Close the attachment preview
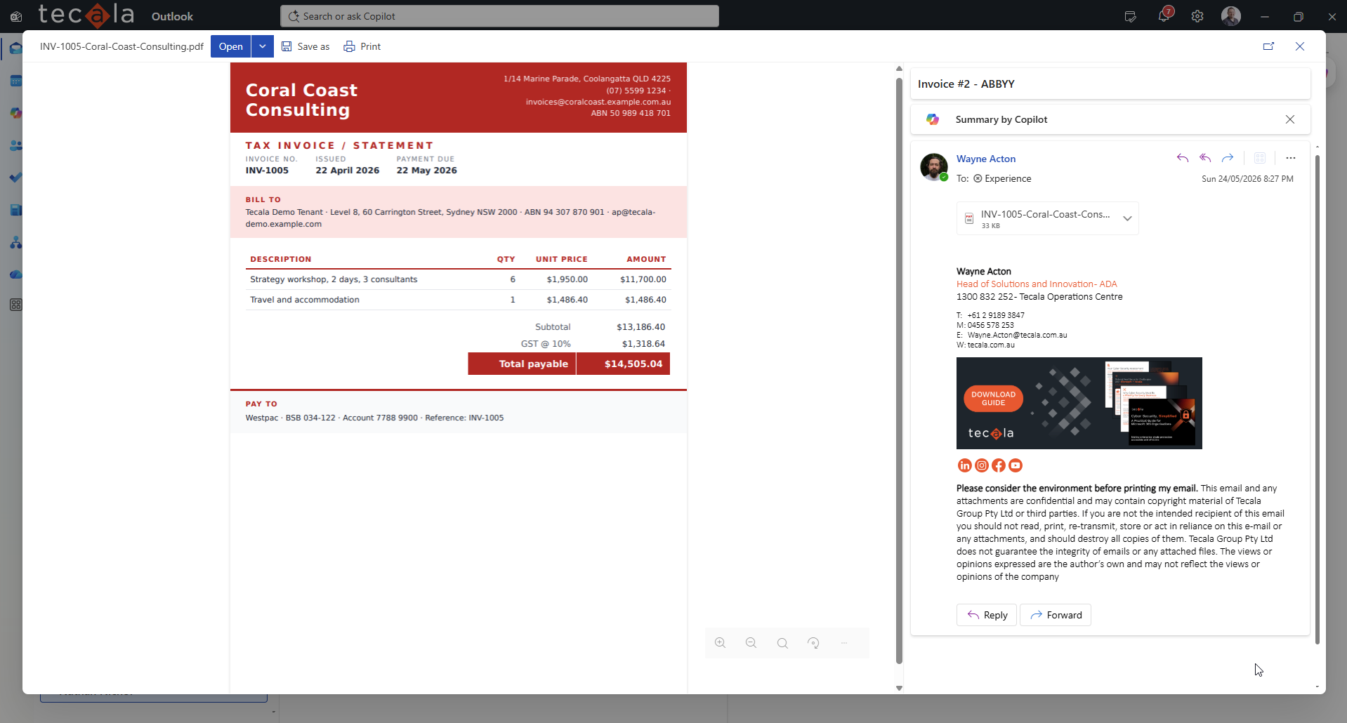The height and width of the screenshot is (723, 1347). coord(1300,46)
